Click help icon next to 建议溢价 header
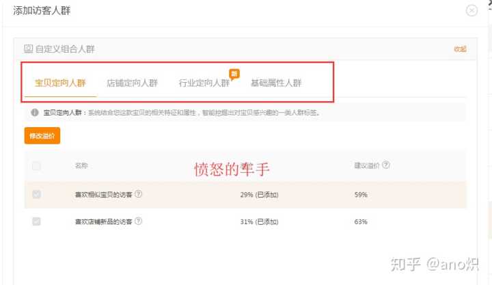This screenshot has width=492, height=285. [x=386, y=165]
